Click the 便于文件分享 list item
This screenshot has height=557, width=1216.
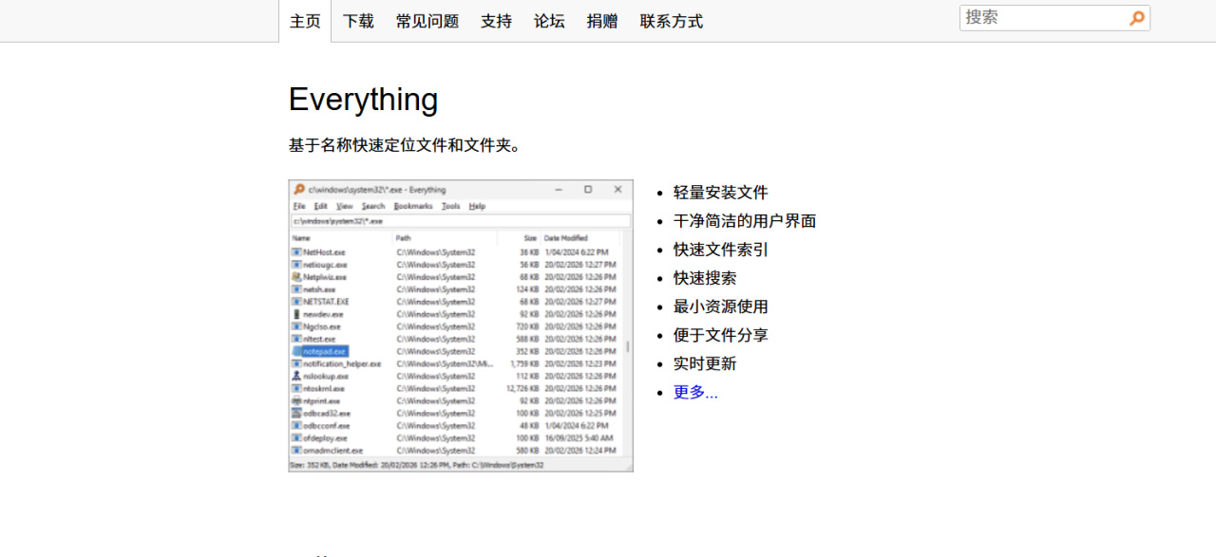click(721, 335)
